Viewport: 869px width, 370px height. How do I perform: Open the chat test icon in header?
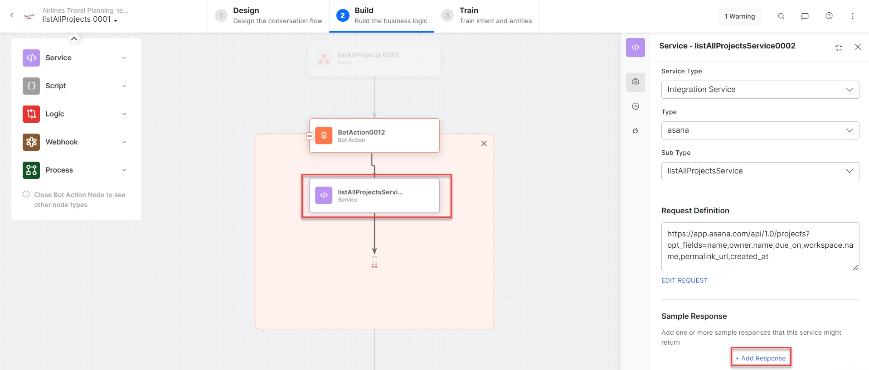pyautogui.click(x=805, y=16)
